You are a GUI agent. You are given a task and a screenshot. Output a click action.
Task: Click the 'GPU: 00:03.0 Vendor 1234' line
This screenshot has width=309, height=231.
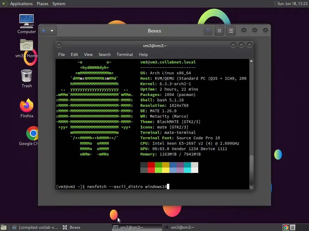(x=183, y=149)
